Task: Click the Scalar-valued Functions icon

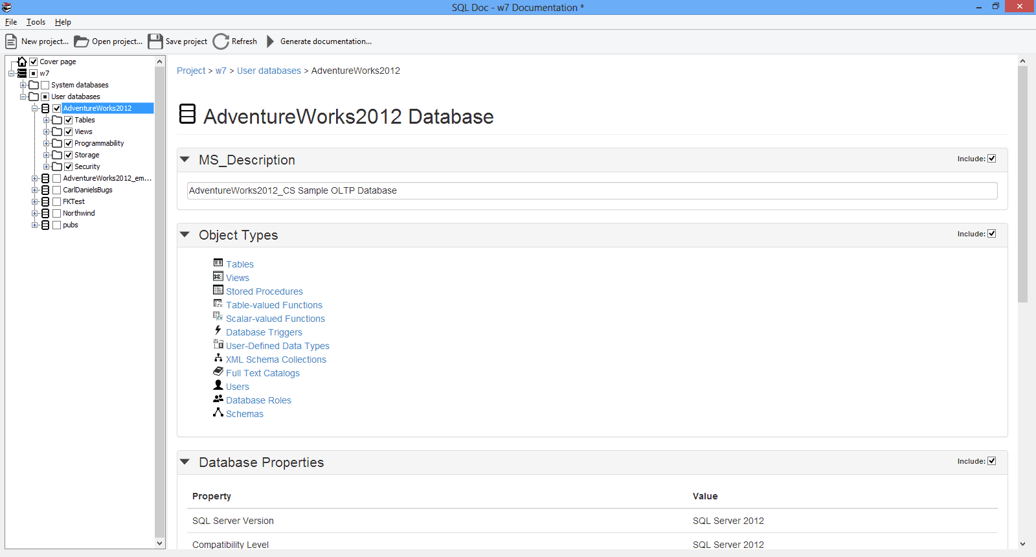Action: [x=218, y=317]
